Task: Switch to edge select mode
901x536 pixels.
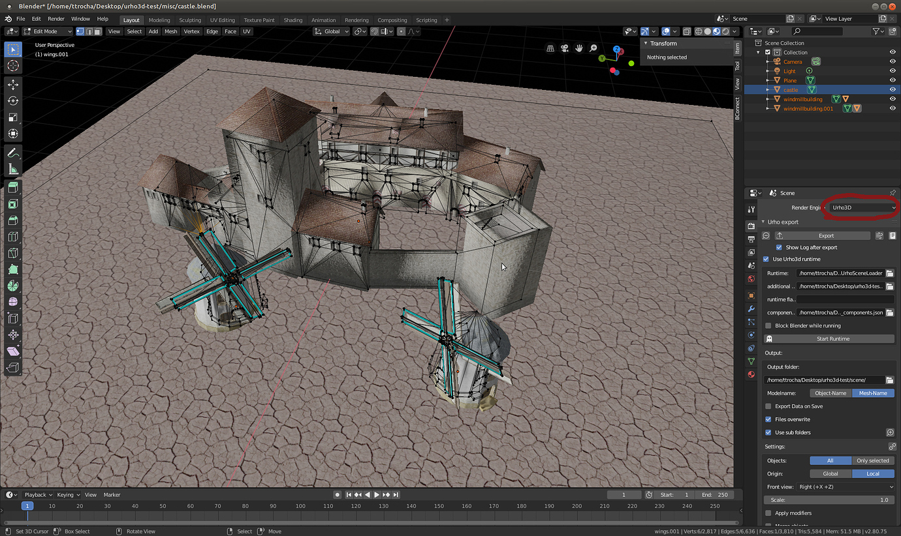Action: tap(89, 31)
